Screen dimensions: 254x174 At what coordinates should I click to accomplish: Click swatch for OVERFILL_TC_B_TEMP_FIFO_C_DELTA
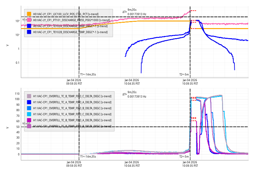pyautogui.click(x=29, y=96)
